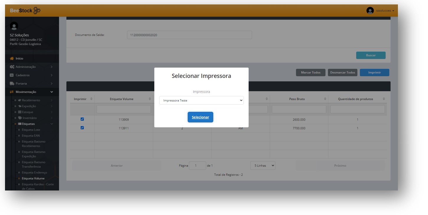The height and width of the screenshot is (215, 428).
Task: Click the BeeStock honeycomb logo icon
Action: [x=37, y=11]
